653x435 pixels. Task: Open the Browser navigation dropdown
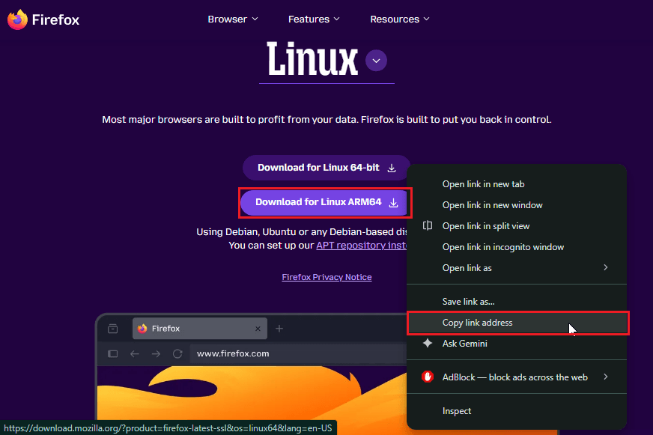(233, 19)
